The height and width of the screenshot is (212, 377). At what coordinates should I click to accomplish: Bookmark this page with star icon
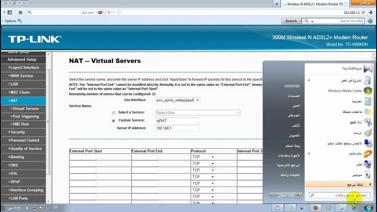[x=119, y=12]
